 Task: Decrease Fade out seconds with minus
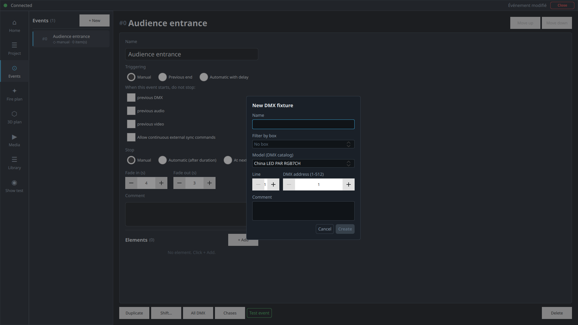179,183
